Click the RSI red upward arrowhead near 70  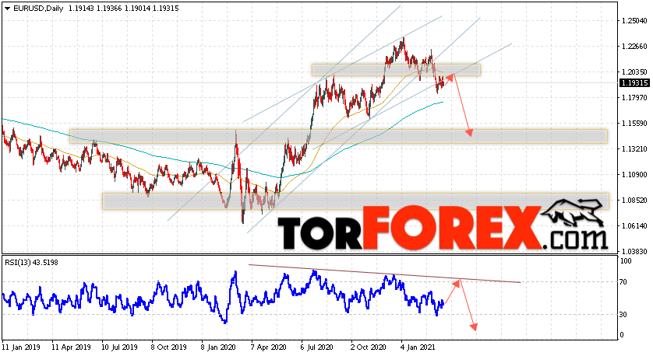457,283
